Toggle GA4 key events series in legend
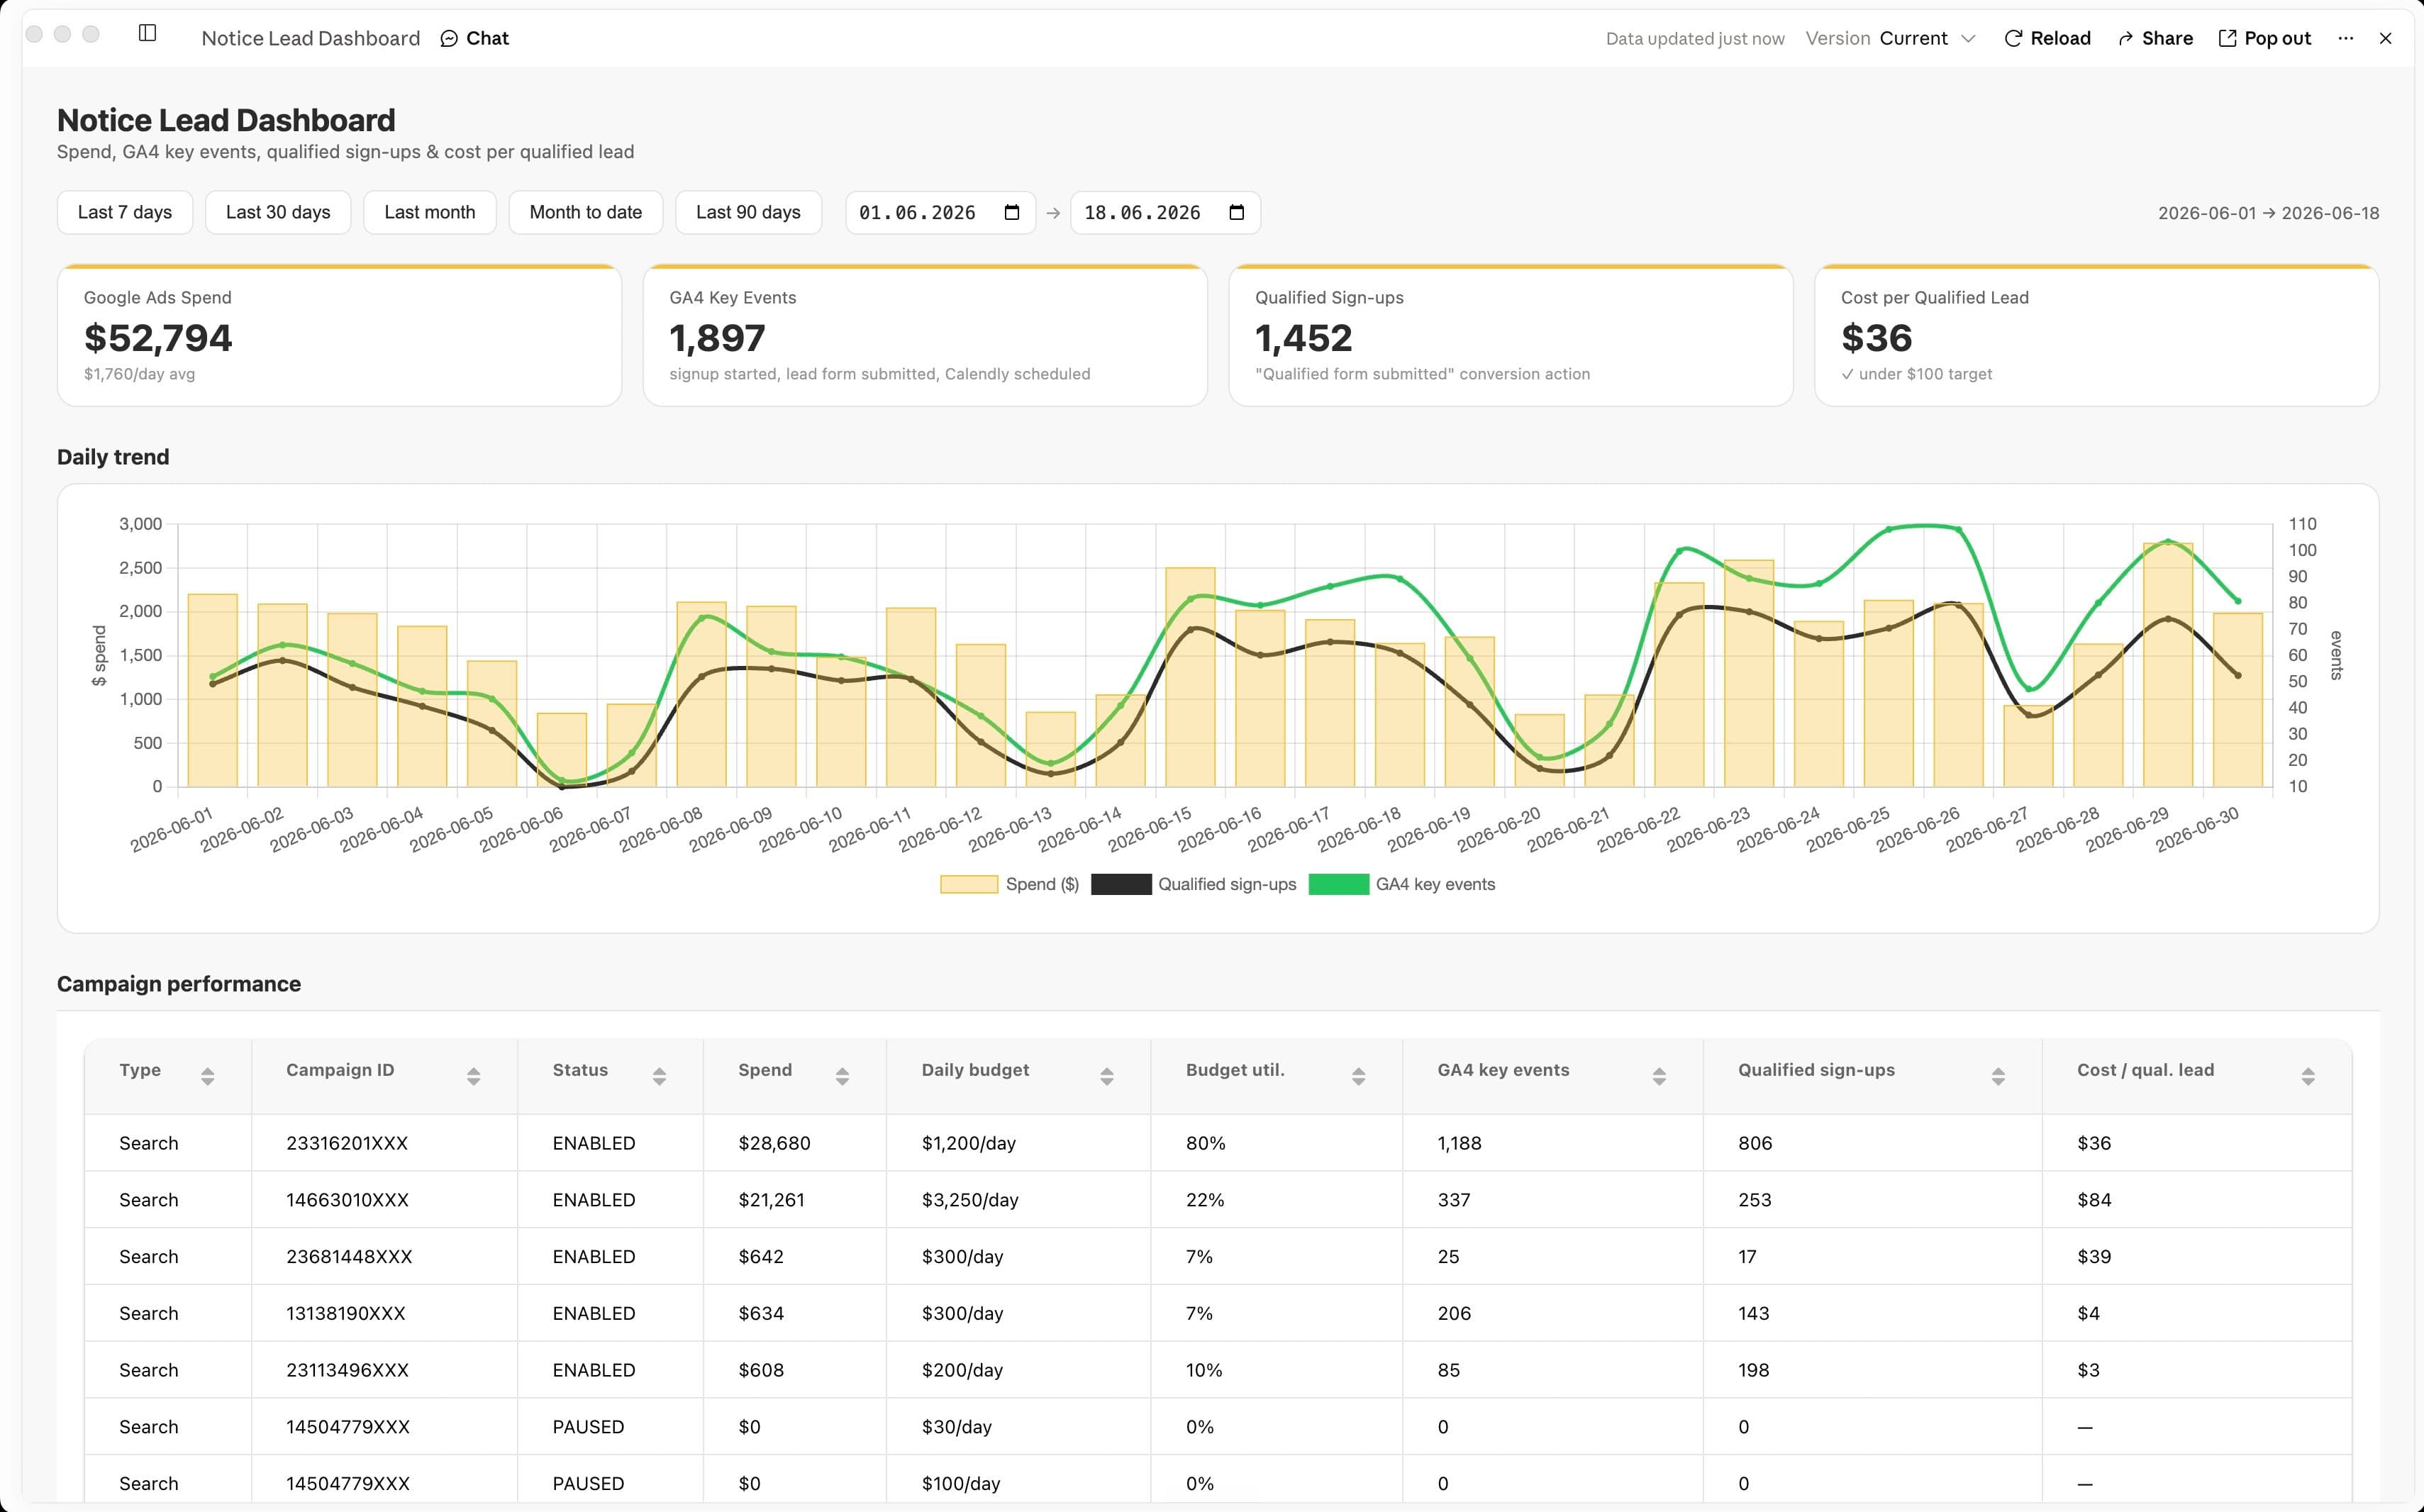 [1401, 884]
